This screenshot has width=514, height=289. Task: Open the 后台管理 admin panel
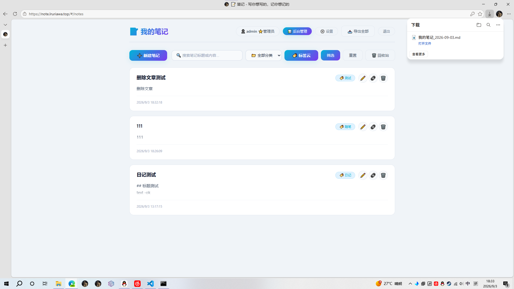(297, 31)
